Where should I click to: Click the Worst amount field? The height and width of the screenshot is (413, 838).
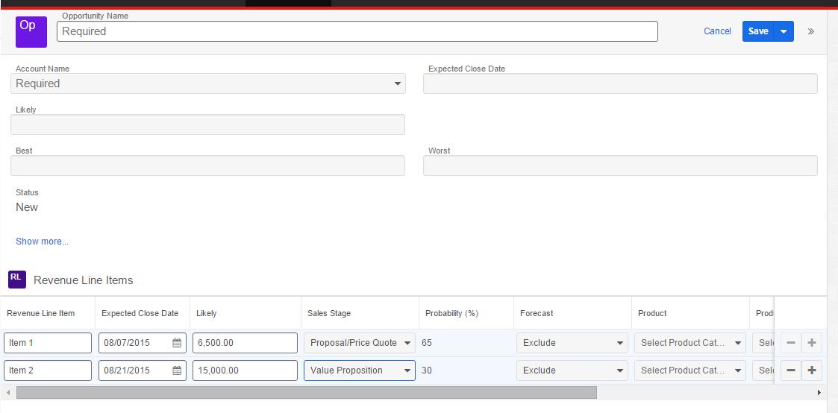click(x=620, y=165)
